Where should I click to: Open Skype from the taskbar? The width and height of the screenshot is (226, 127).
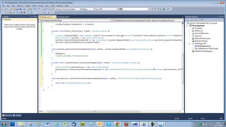pos(109,124)
